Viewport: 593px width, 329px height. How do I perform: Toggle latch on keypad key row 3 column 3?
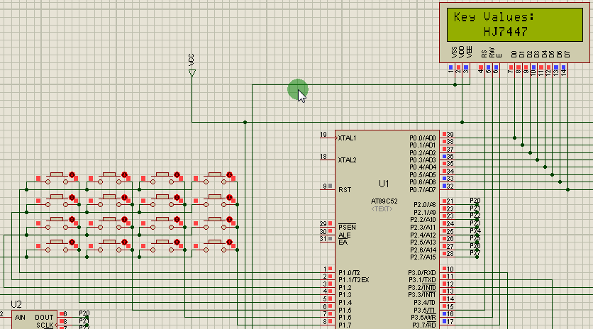coord(177,219)
